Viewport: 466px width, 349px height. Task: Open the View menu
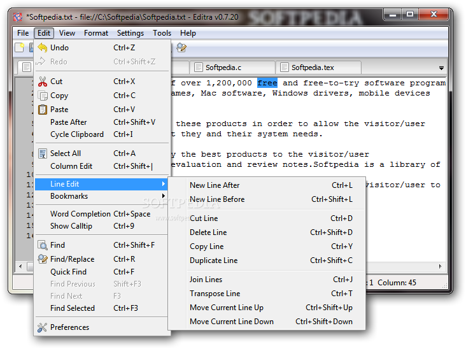67,33
